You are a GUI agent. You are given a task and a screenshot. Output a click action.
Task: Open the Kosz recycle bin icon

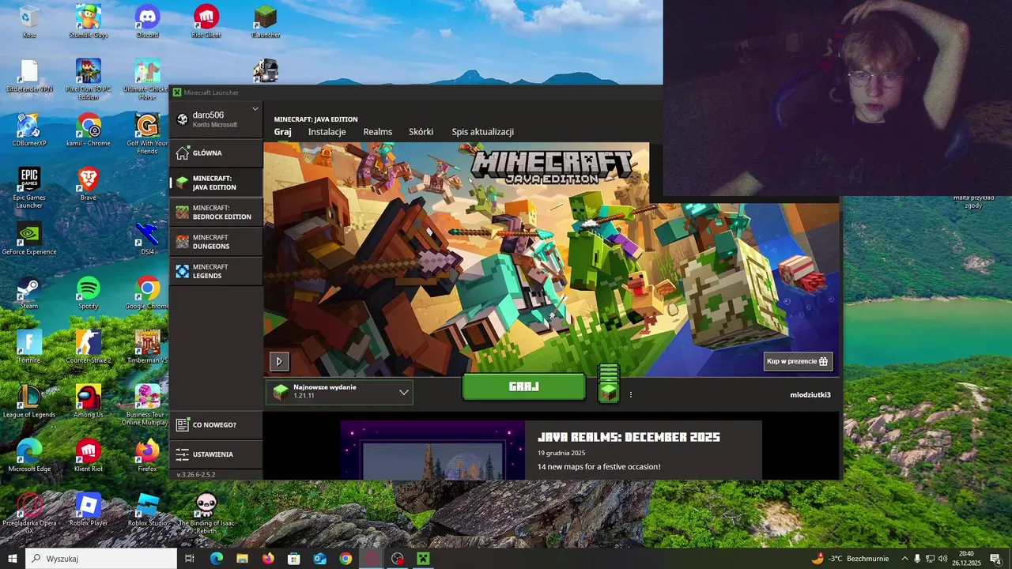tap(29, 21)
